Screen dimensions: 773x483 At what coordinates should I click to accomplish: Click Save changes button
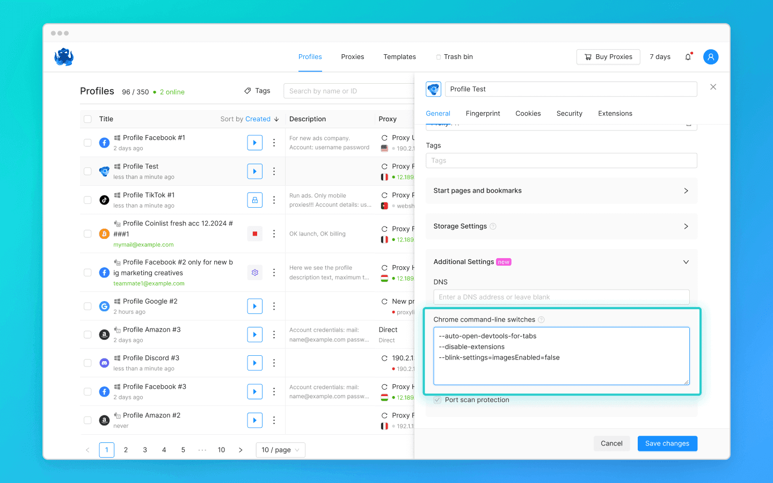coord(667,443)
